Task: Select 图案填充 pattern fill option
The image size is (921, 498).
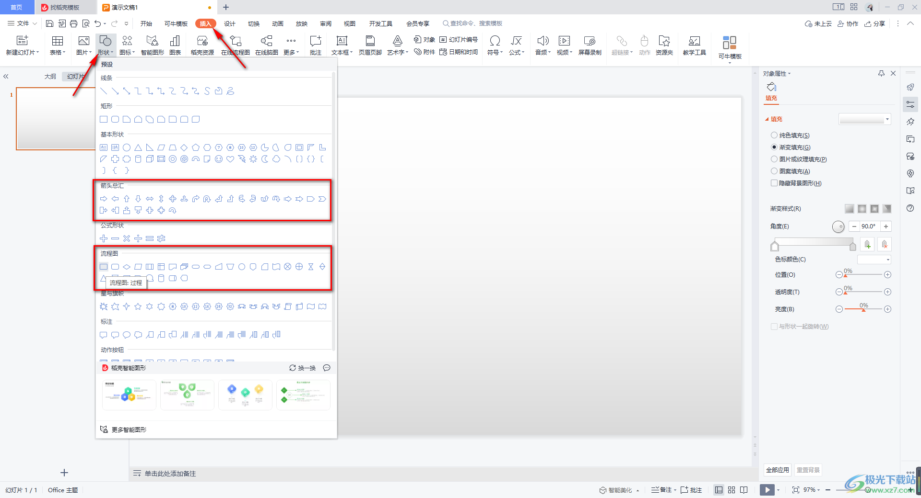Action: tap(791, 171)
